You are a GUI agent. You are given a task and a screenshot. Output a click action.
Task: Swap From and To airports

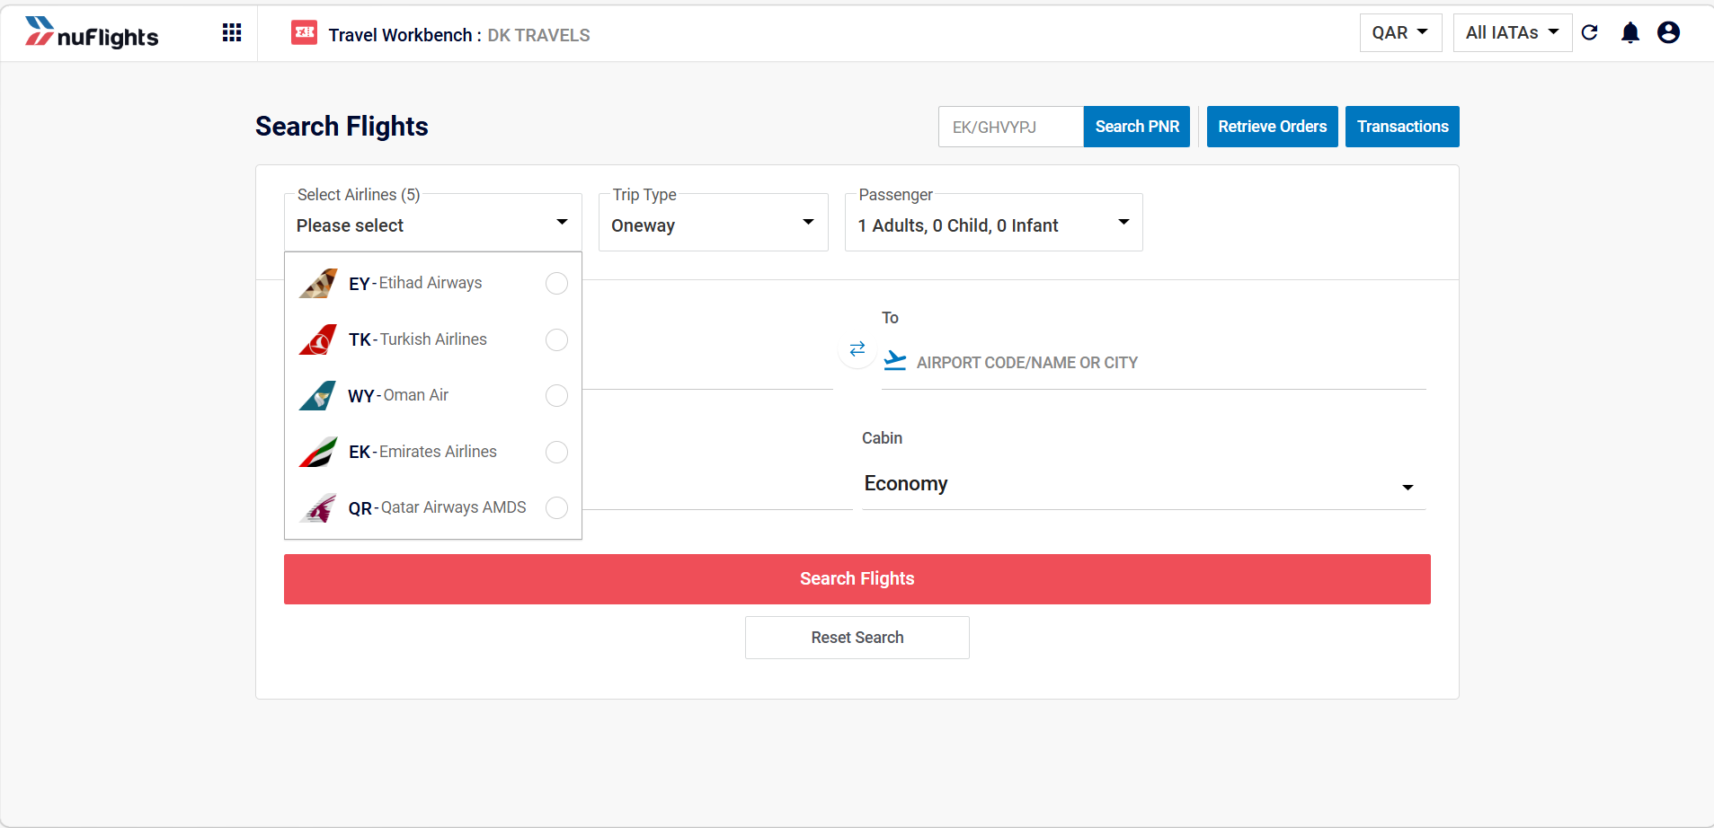857,348
